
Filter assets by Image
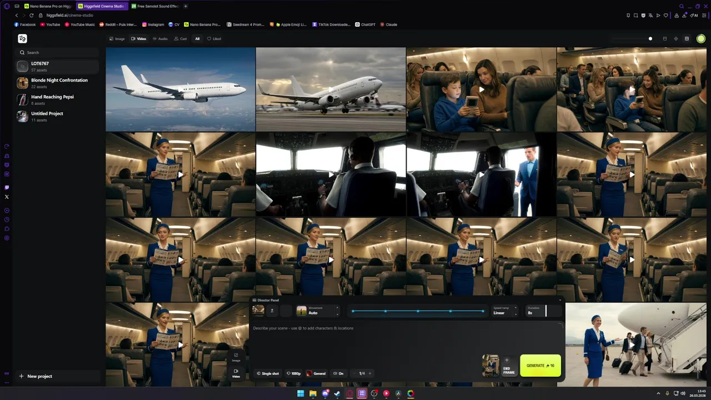[x=117, y=39]
